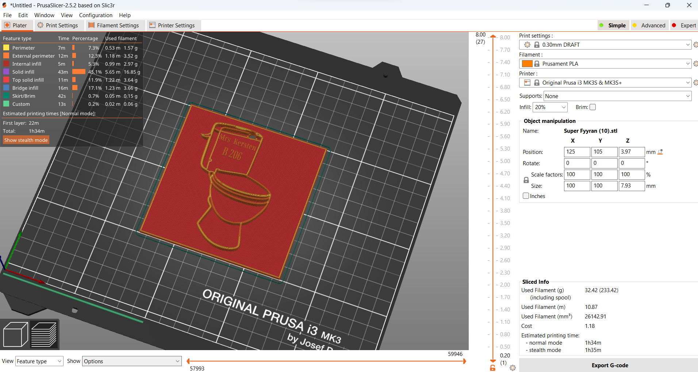Screen dimensions: 698x372
Task: Toggle vertical slider one-layer lock icon
Action: coord(493,368)
